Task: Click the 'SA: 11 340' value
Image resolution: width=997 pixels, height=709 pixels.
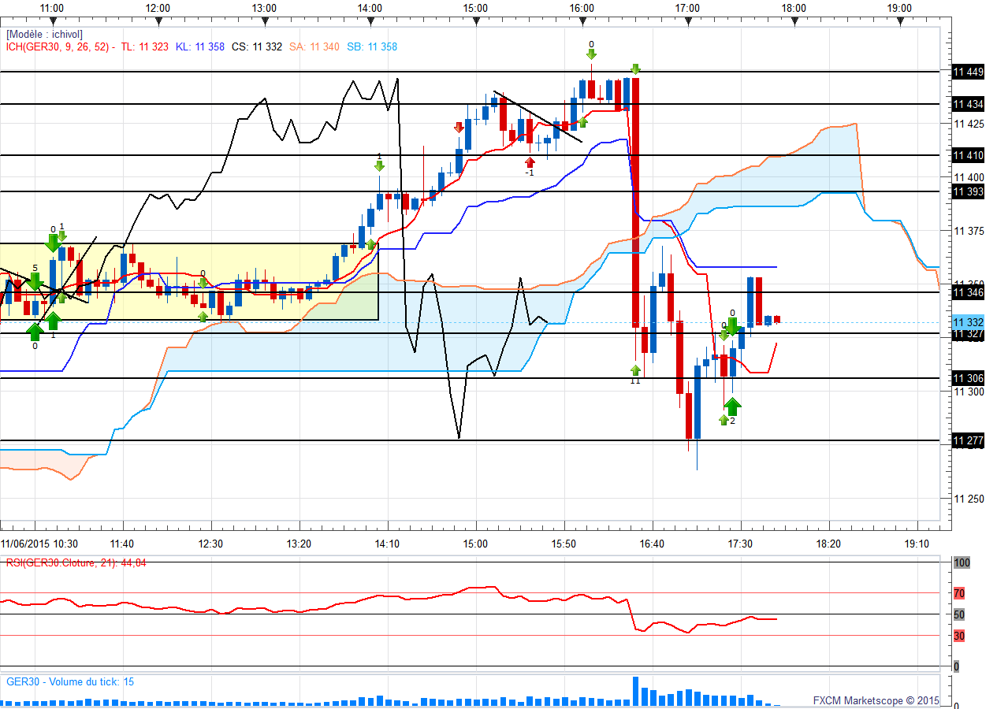Action: 314,46
